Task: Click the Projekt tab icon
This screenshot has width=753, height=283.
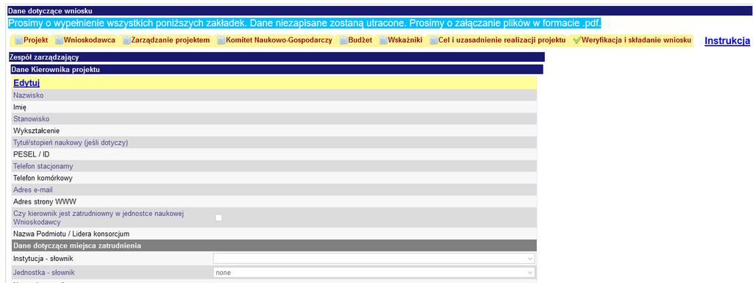Action: pyautogui.click(x=18, y=40)
